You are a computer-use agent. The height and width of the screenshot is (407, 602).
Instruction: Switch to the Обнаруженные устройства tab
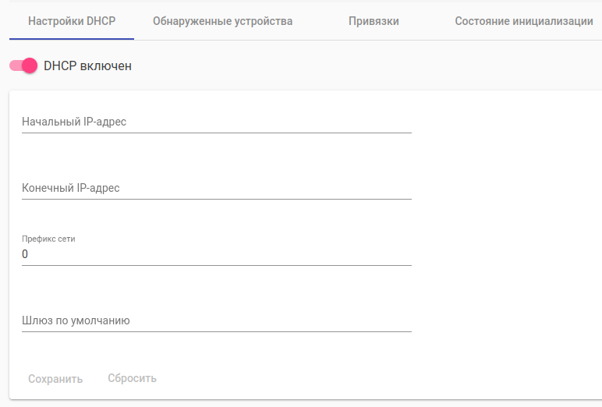click(x=222, y=21)
